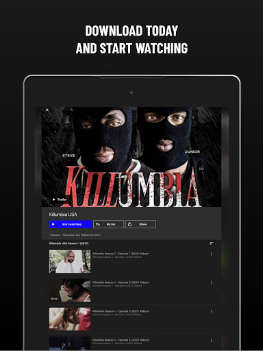This screenshot has height=351, width=263.
Task: Open the Killumbia Season 1 Episode 4 title
Action: click(x=121, y=340)
